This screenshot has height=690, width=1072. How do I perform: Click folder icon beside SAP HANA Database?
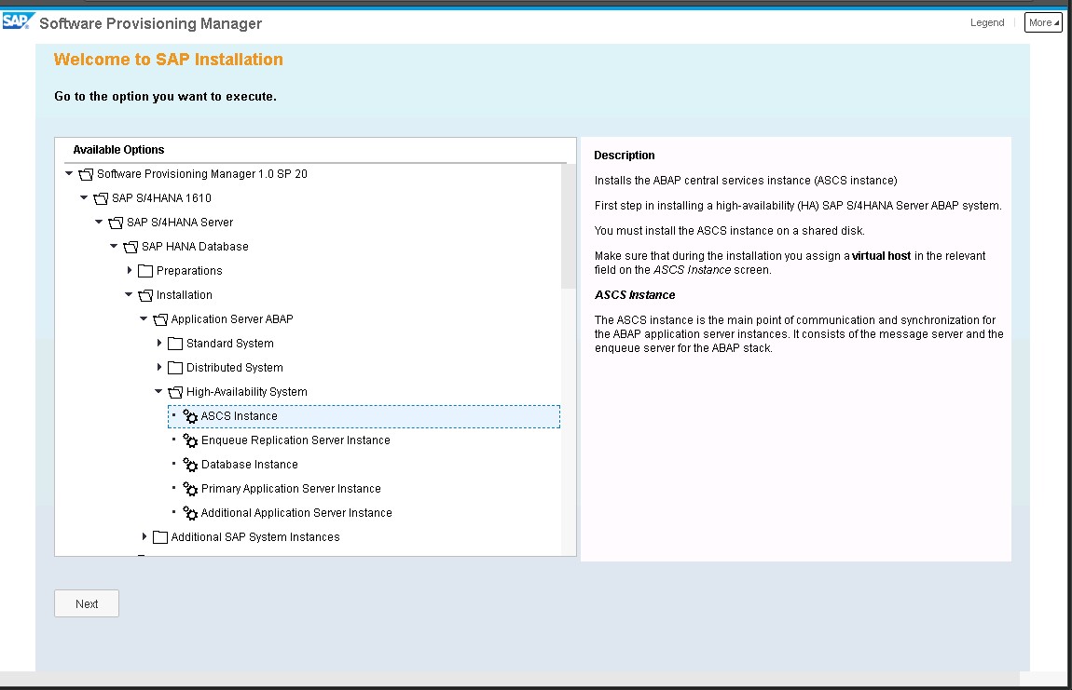[x=131, y=248]
